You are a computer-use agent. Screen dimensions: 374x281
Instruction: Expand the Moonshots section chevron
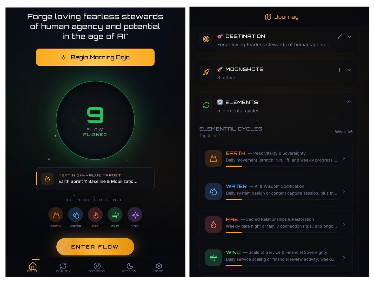point(349,70)
